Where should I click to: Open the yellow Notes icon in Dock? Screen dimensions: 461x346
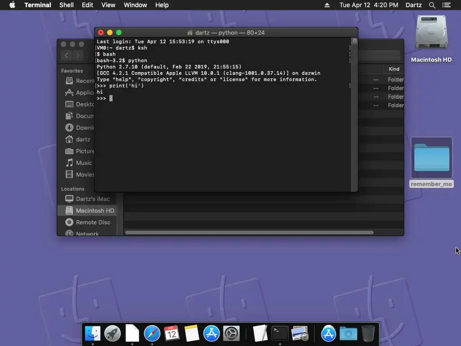point(192,334)
